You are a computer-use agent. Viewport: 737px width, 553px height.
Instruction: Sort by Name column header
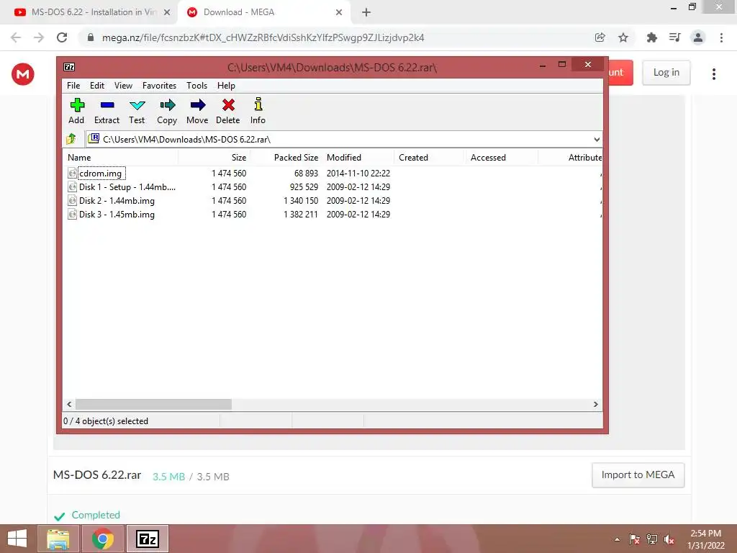[x=121, y=158]
